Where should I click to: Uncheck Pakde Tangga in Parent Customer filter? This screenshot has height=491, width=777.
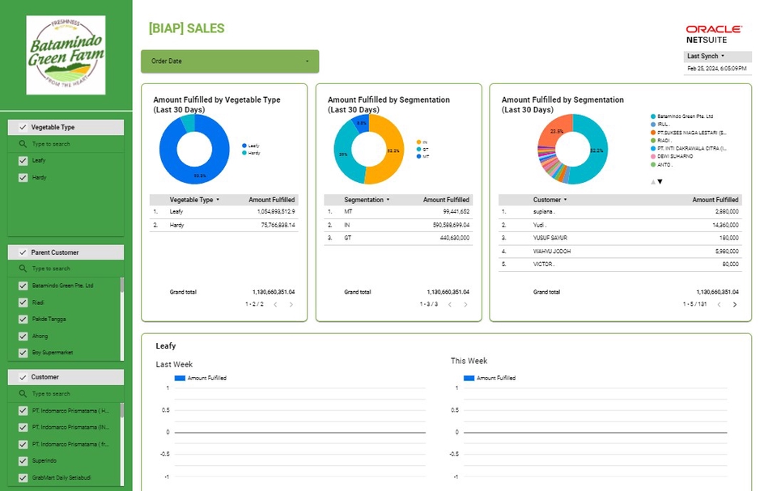[22, 319]
